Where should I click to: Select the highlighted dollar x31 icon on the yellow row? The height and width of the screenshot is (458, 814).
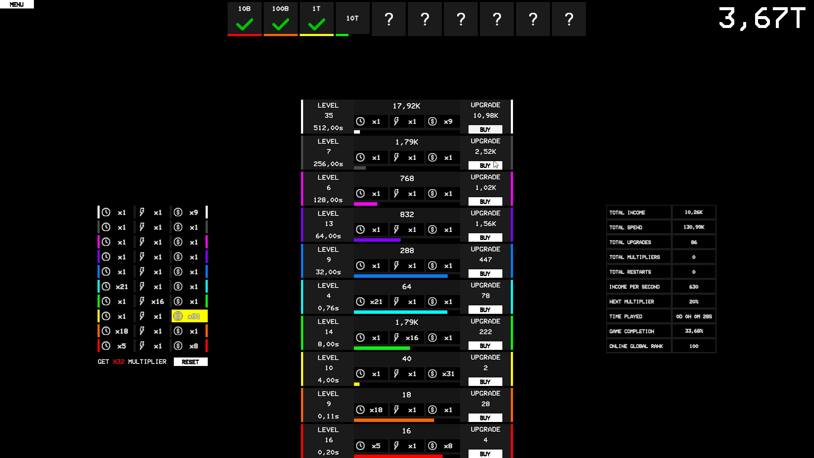click(x=189, y=316)
